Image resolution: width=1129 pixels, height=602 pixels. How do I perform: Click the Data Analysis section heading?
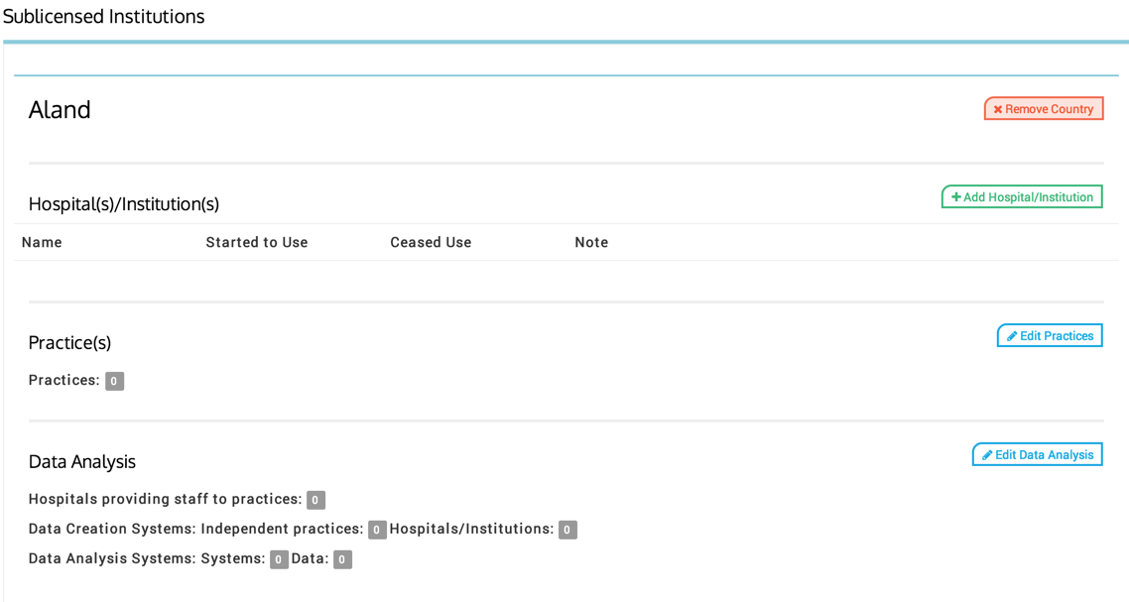[x=82, y=462]
